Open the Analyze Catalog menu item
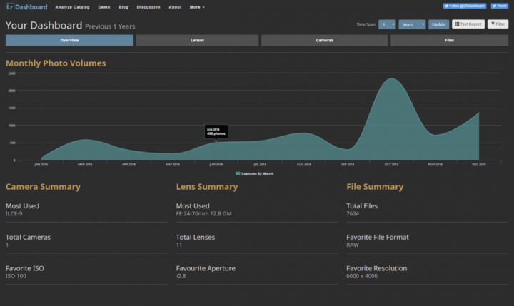The image size is (514, 306). pyautogui.click(x=72, y=7)
